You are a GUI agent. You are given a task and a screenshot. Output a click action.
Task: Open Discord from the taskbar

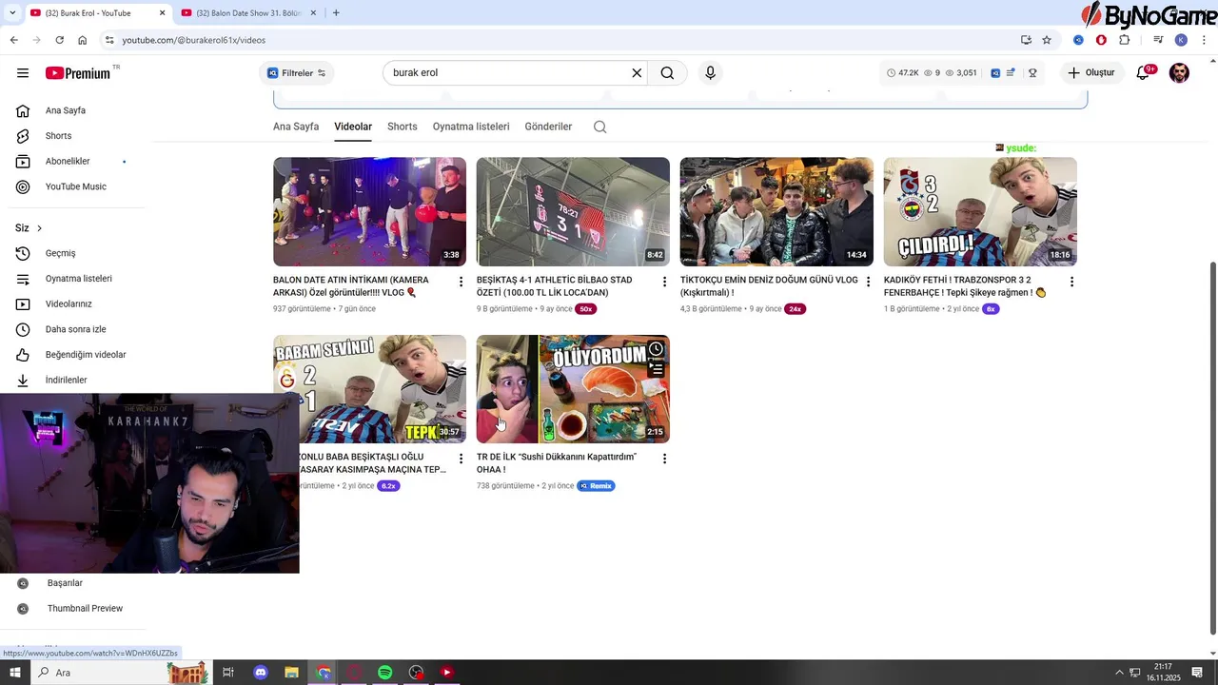point(261,673)
